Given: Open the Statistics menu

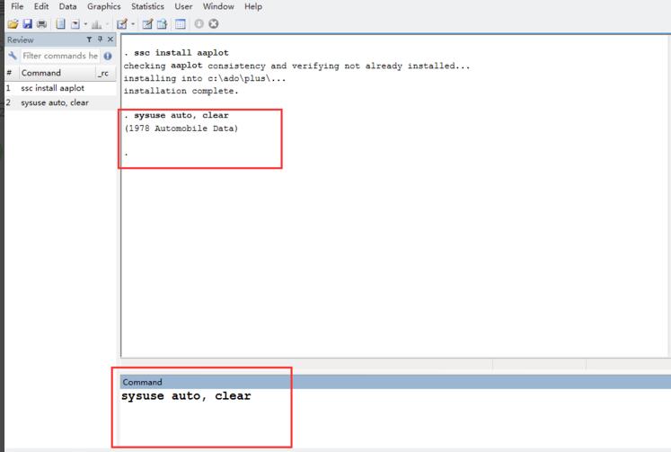Looking at the screenshot, I should click(x=147, y=6).
